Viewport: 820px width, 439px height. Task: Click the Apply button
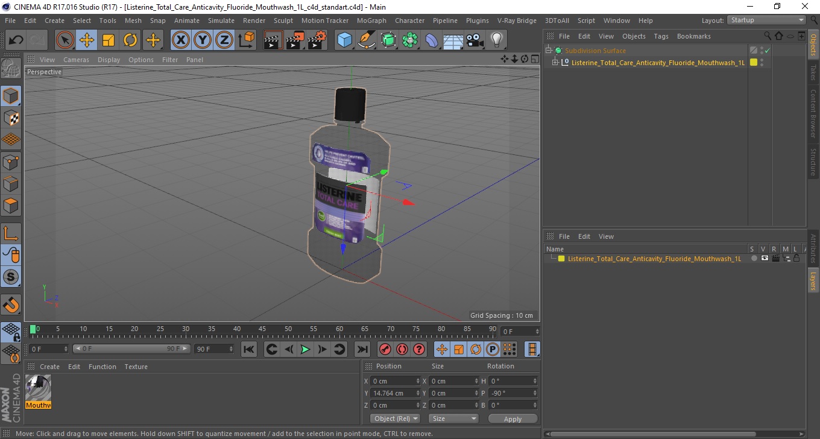[512, 419]
